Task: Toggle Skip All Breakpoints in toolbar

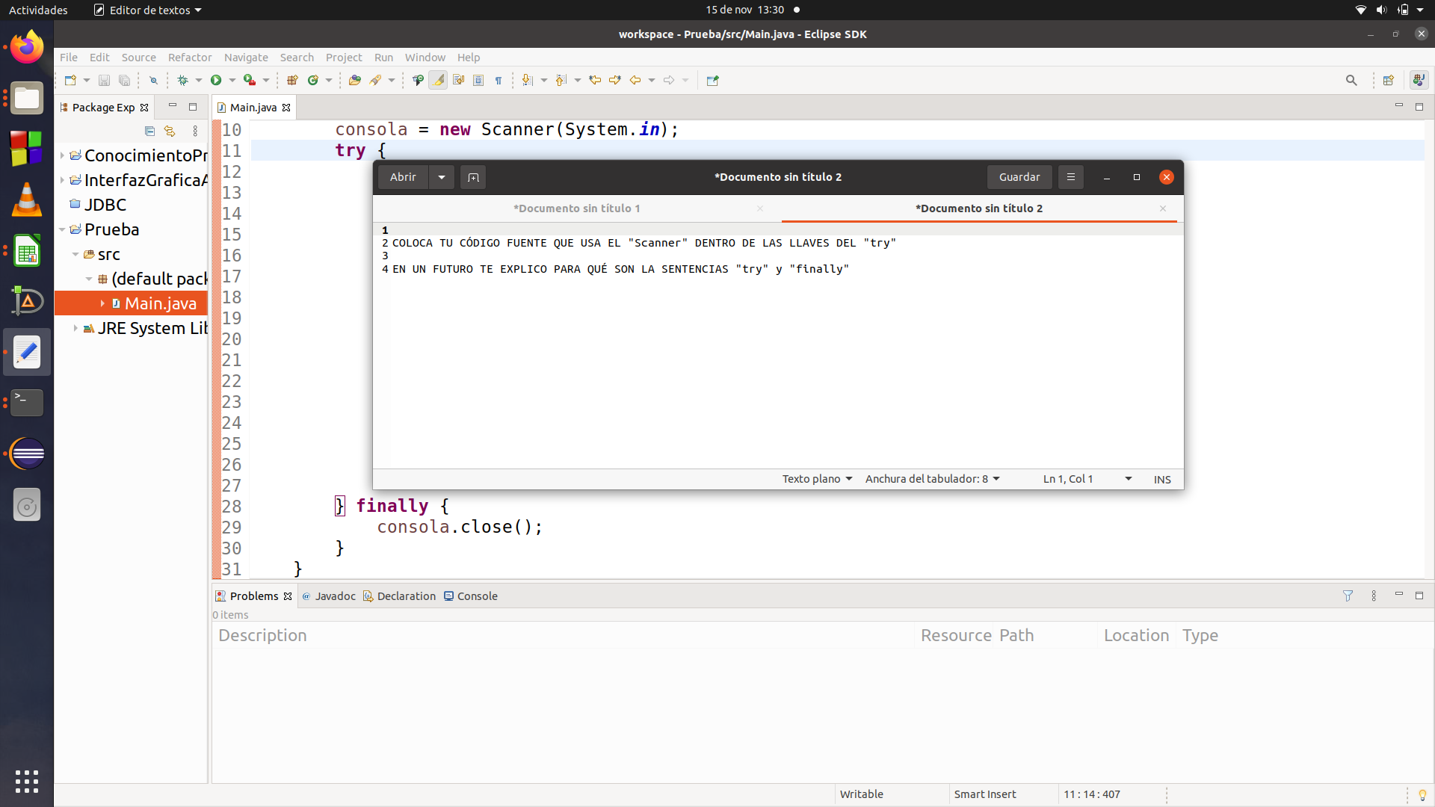Action: [x=153, y=81]
